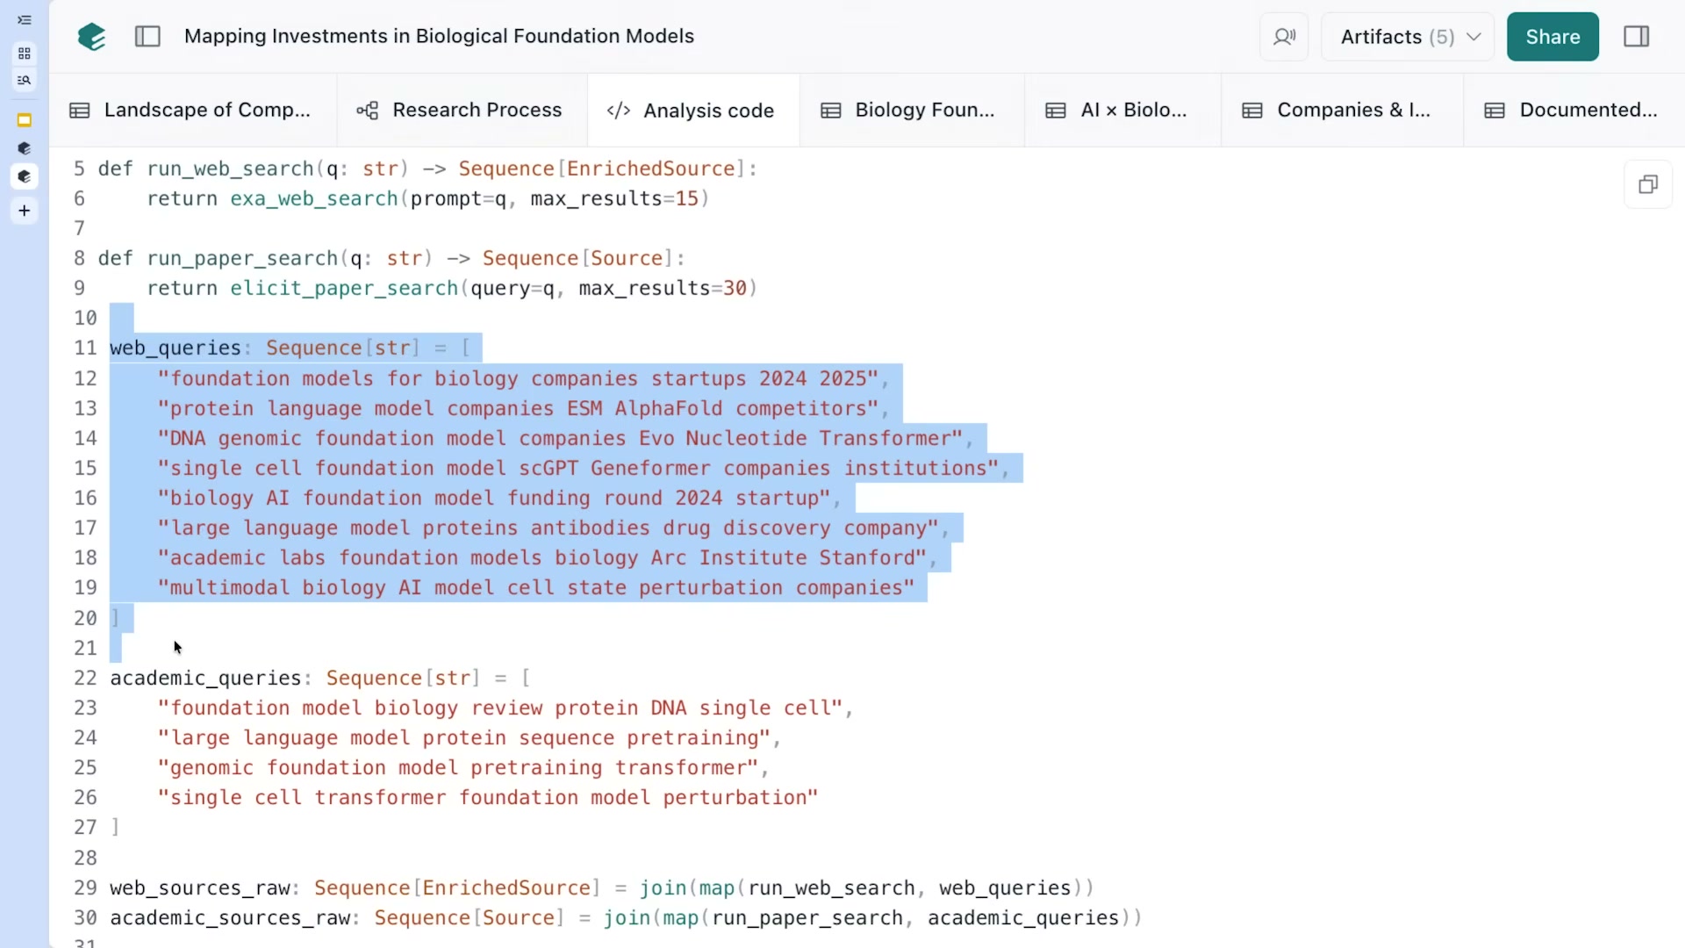Click the green Share button
This screenshot has height=948, width=1685.
pyautogui.click(x=1552, y=37)
